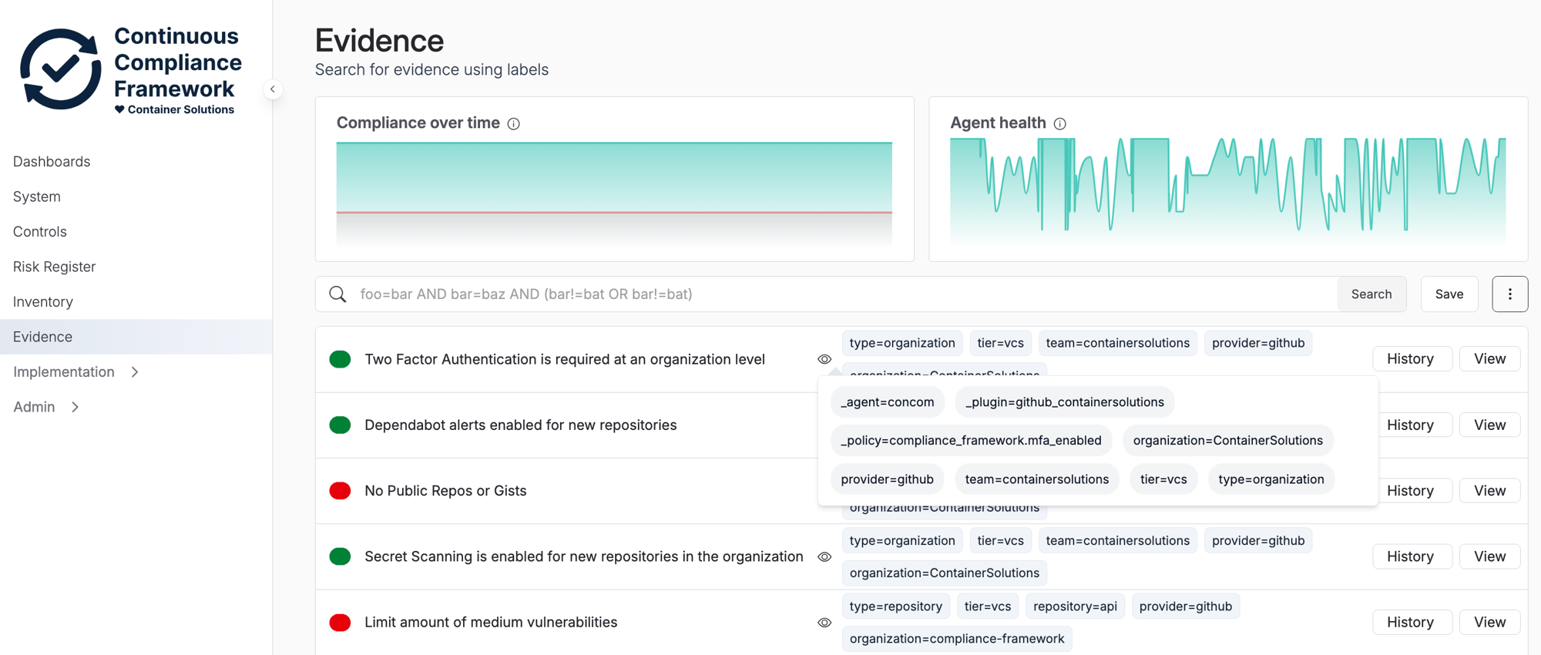Click the green status dot for Secret Scanning
The height and width of the screenshot is (655, 1541).
click(x=340, y=556)
